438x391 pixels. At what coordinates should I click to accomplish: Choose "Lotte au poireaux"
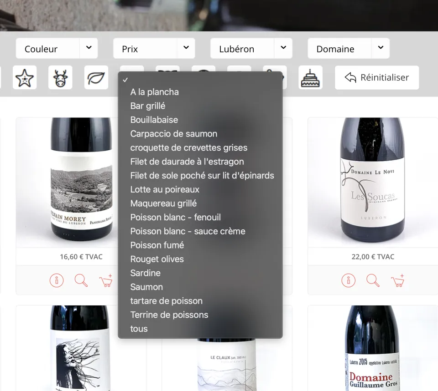[200, 189]
